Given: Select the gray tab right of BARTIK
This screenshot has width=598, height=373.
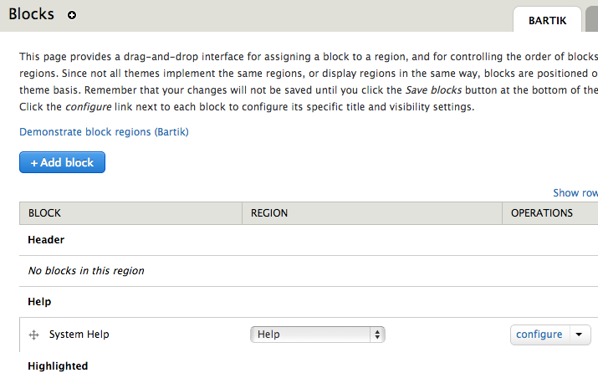Looking at the screenshot, I should [x=592, y=19].
